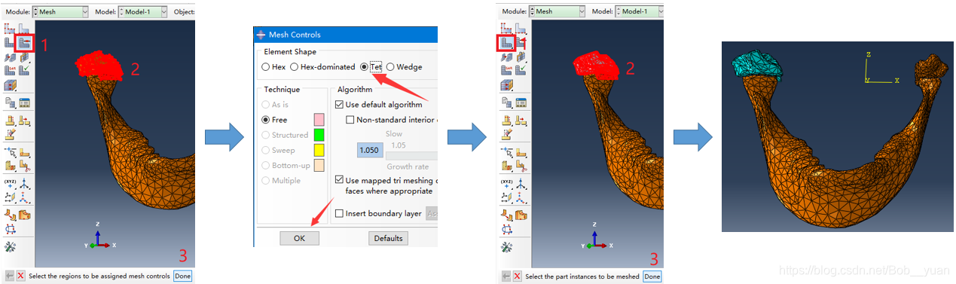Choose Wedge element shape radio button
This screenshot has height=284, width=956.
point(390,67)
